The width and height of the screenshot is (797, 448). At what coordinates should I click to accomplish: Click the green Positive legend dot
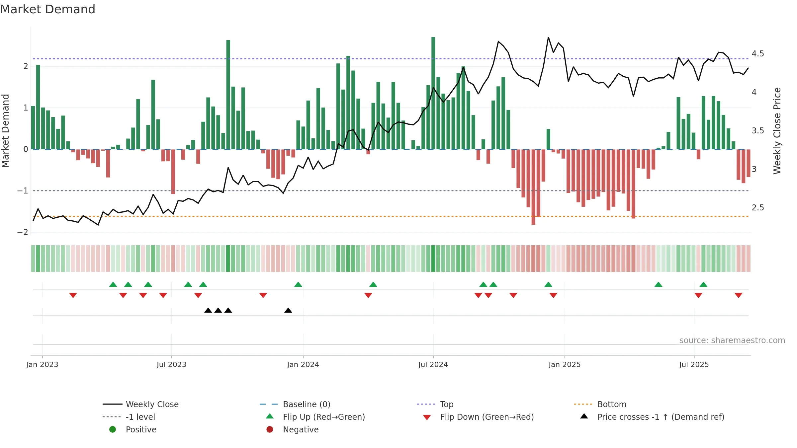(113, 429)
